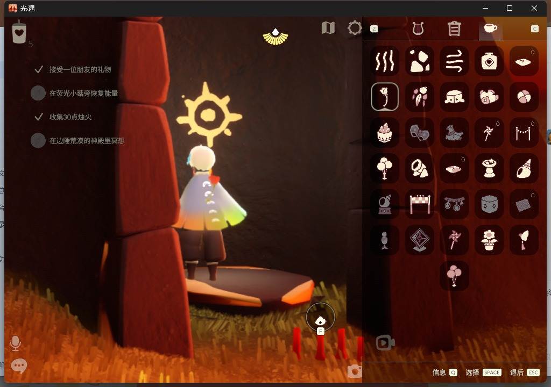Open the settings gear

point(355,28)
